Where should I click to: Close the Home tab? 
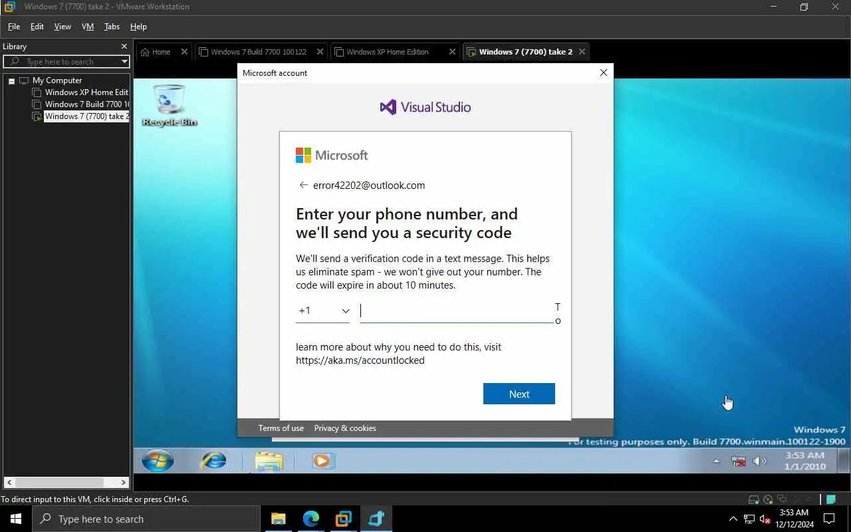point(185,52)
